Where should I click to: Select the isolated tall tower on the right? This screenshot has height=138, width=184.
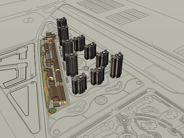pos(116,65)
